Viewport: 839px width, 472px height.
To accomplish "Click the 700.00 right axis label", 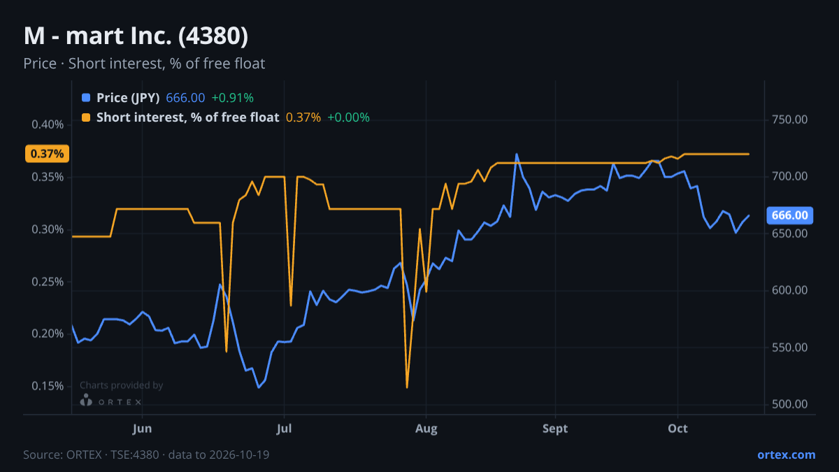I will point(791,176).
